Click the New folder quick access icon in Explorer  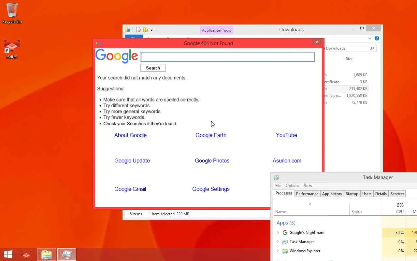point(145,30)
